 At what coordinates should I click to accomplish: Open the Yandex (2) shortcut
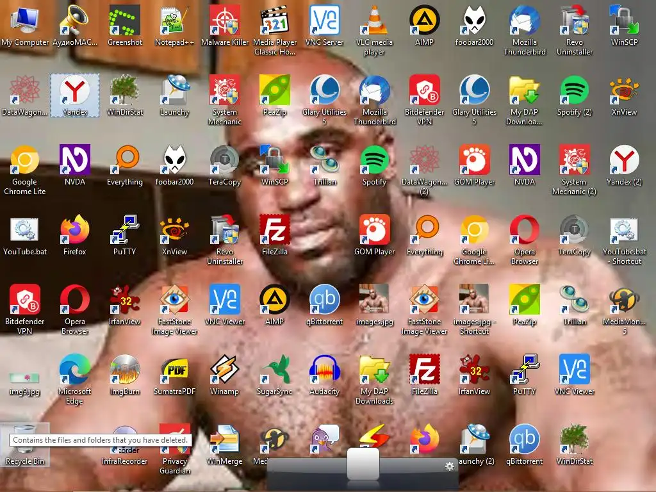point(624,166)
